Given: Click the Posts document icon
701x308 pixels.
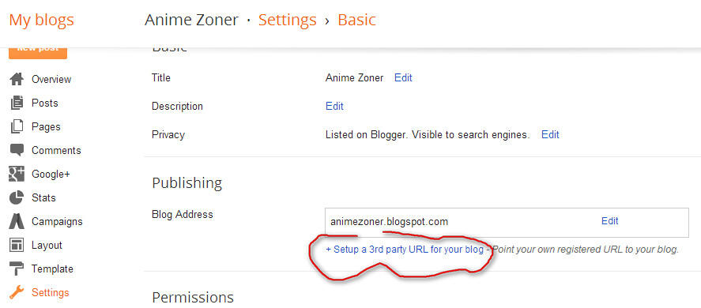Looking at the screenshot, I should (x=17, y=103).
